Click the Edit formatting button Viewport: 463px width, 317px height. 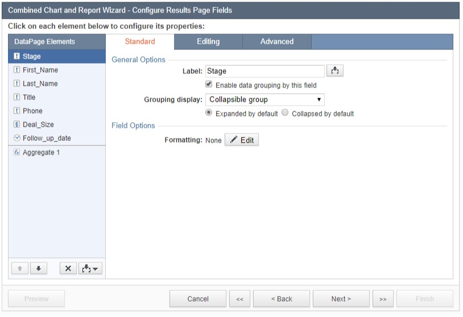click(242, 140)
